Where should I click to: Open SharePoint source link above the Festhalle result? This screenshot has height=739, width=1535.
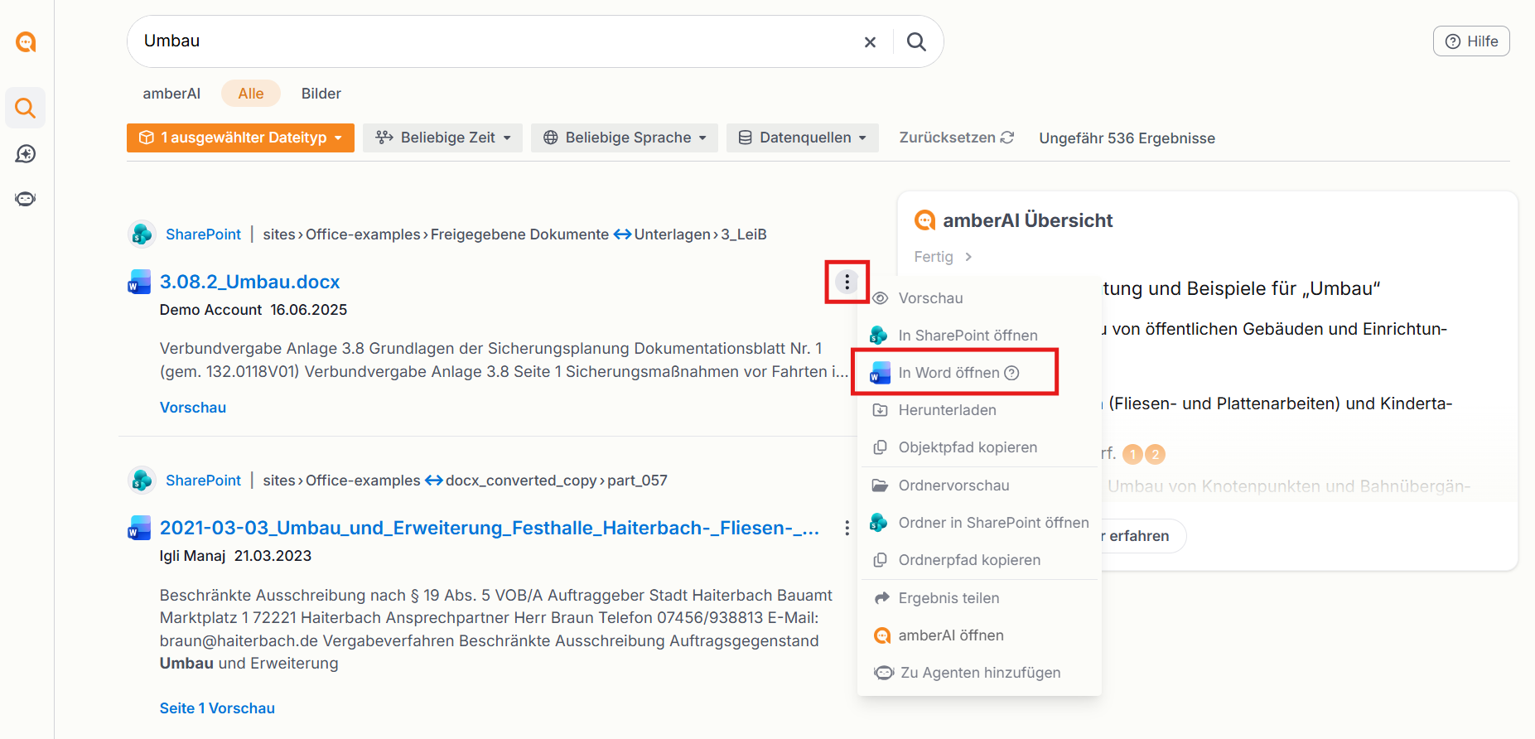tap(203, 481)
